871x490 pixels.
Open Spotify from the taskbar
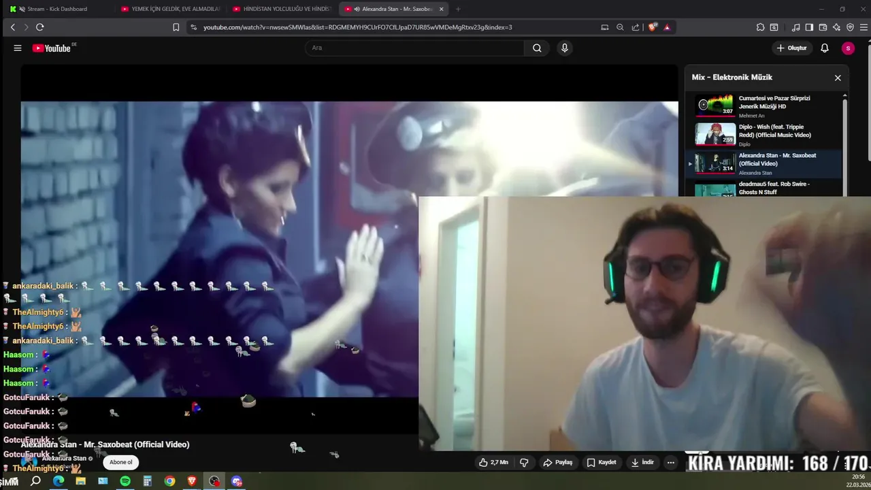125,481
